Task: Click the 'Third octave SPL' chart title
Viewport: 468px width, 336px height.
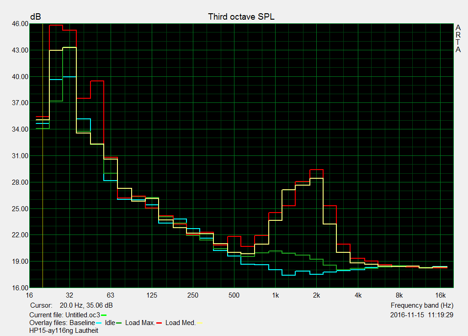Action: point(241,16)
